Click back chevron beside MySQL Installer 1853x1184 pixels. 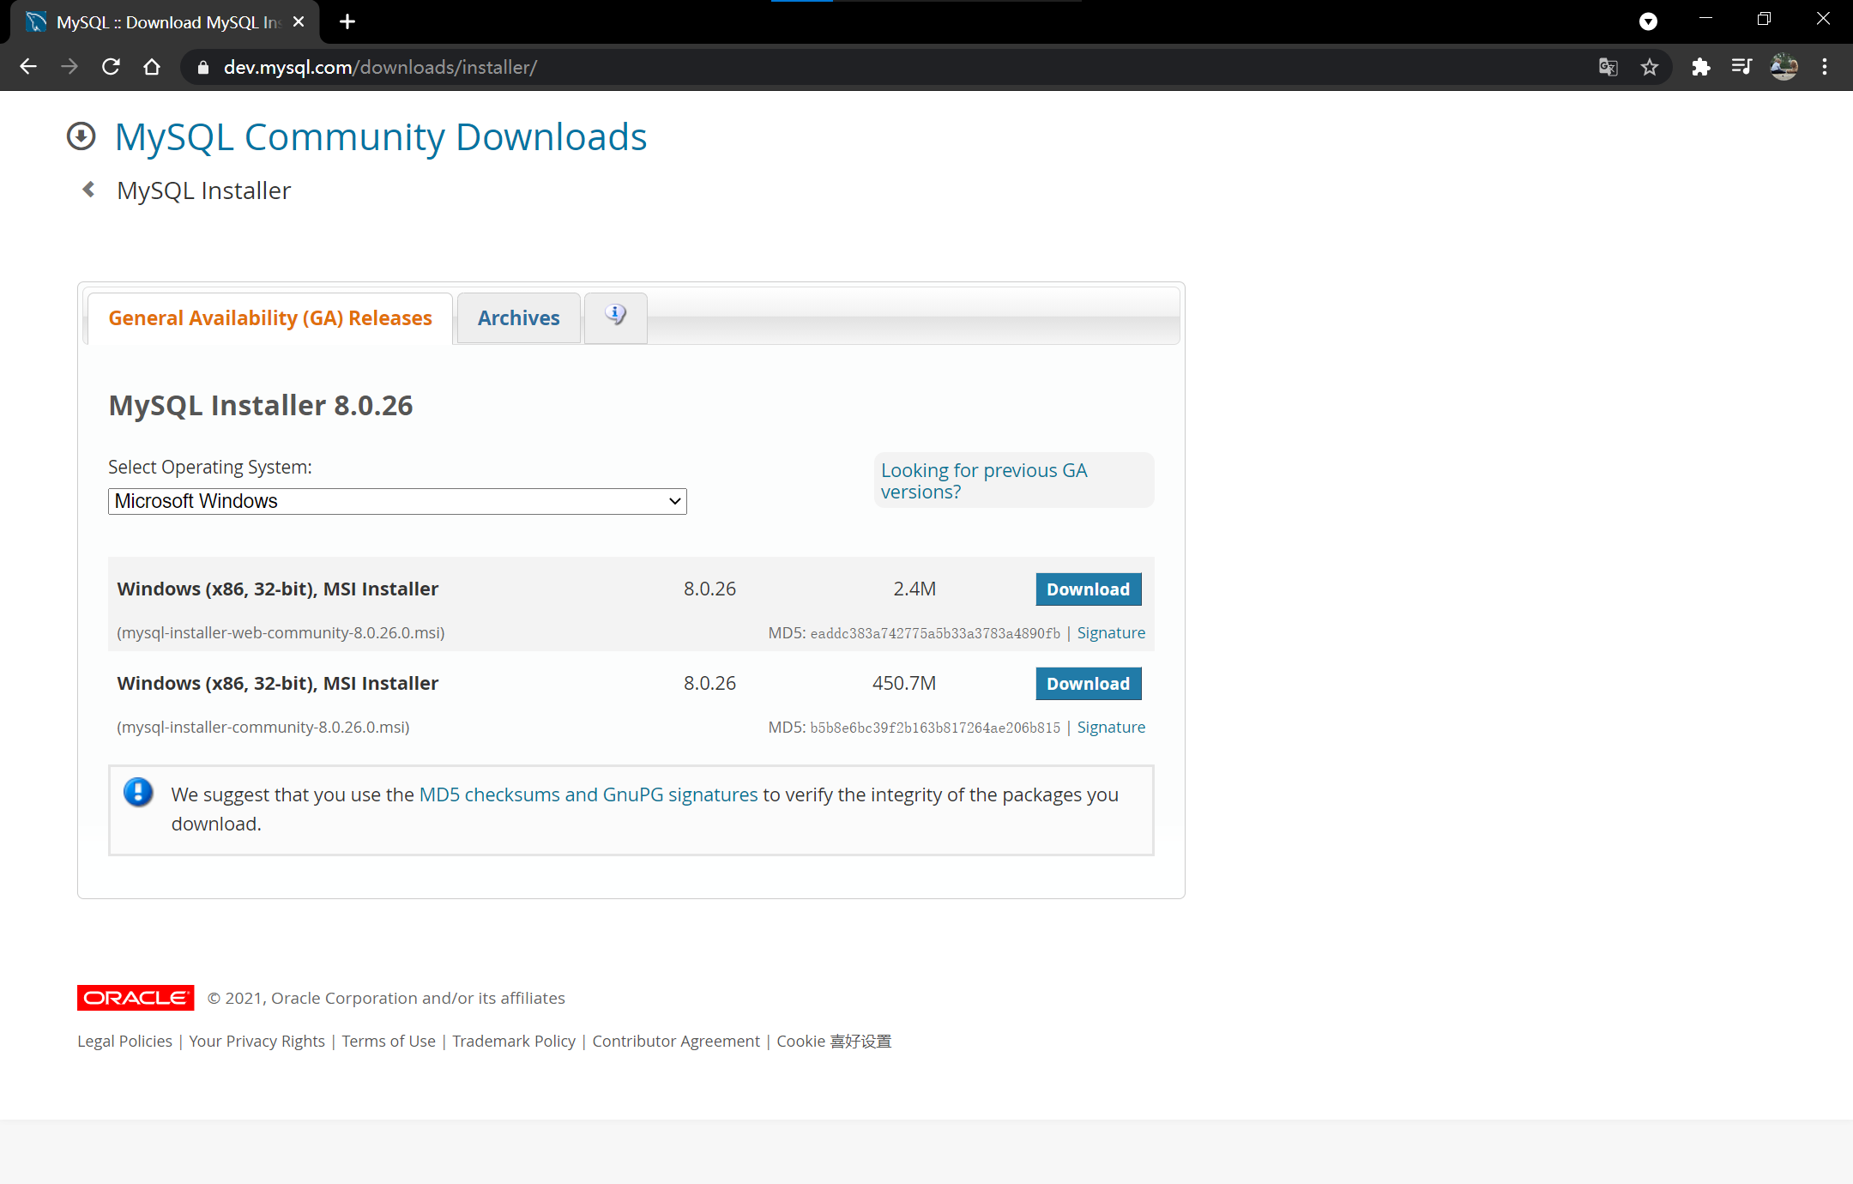click(x=88, y=190)
